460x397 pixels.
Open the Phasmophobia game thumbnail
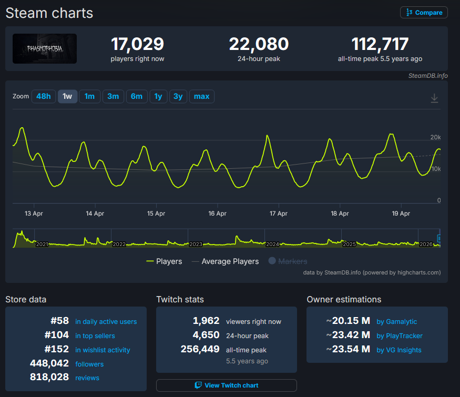tap(45, 48)
